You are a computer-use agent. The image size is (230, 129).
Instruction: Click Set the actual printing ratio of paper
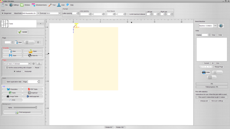[19, 68]
